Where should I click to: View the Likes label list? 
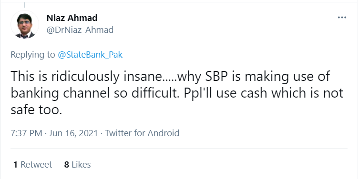pyautogui.click(x=81, y=165)
